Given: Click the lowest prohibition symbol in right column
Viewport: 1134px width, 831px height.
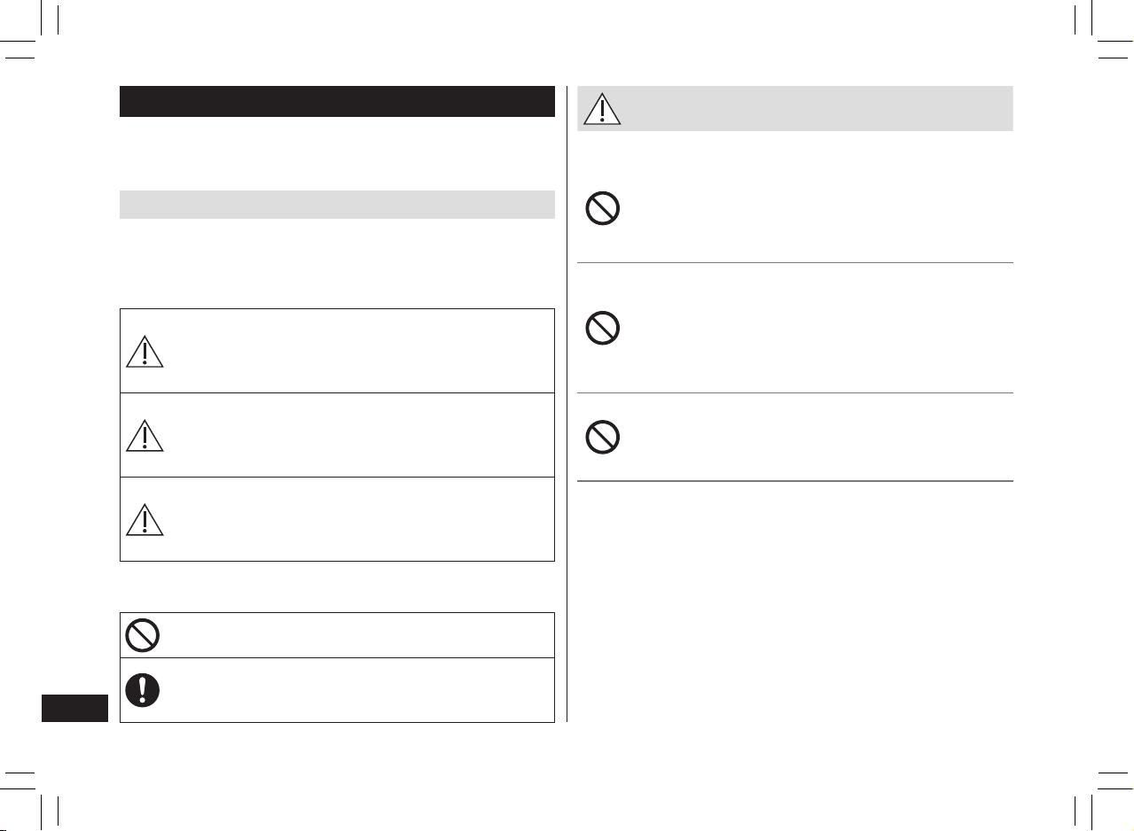Looking at the screenshot, I should 603,438.
